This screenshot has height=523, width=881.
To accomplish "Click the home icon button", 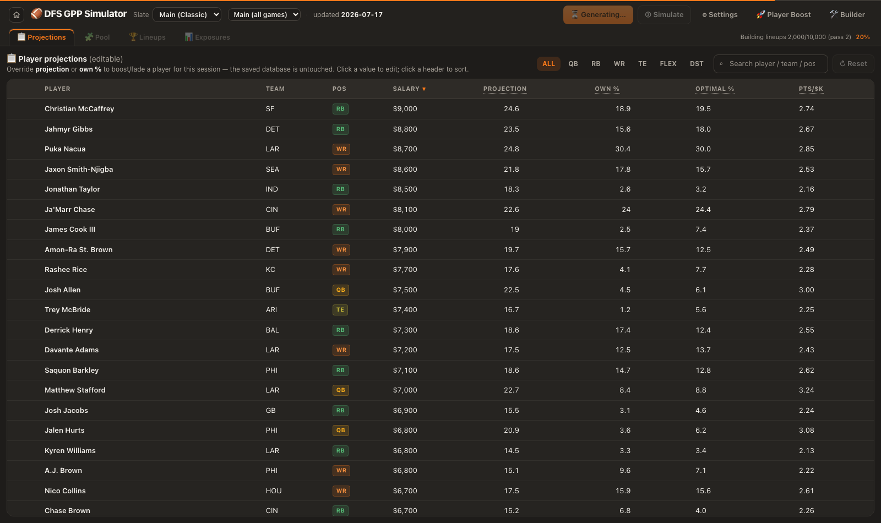I will pyautogui.click(x=17, y=15).
